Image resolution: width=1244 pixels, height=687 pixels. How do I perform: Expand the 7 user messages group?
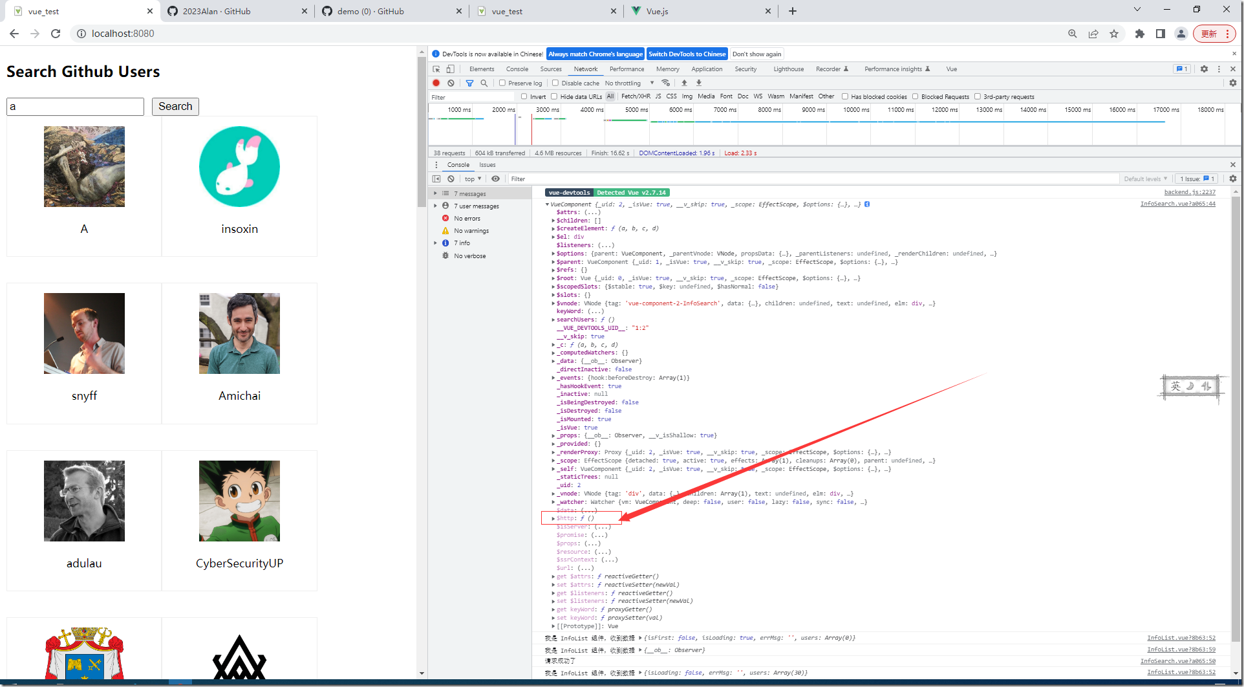tap(435, 206)
